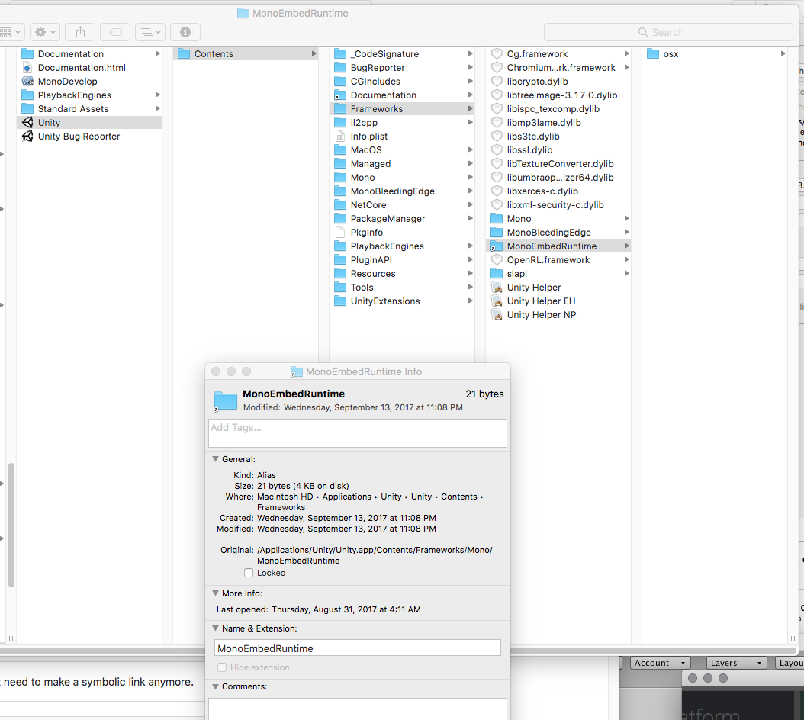Select the MonoBleedingEdge folder in Contents column

pyautogui.click(x=401, y=191)
